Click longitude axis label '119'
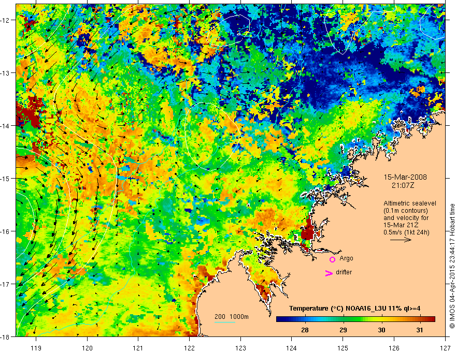 tap(36, 348)
